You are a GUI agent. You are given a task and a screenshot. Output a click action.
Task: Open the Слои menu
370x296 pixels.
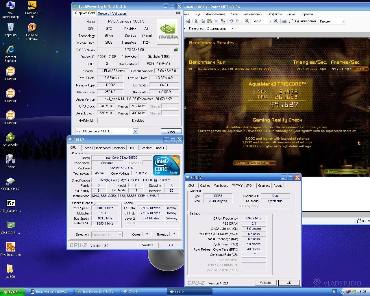(234, 14)
